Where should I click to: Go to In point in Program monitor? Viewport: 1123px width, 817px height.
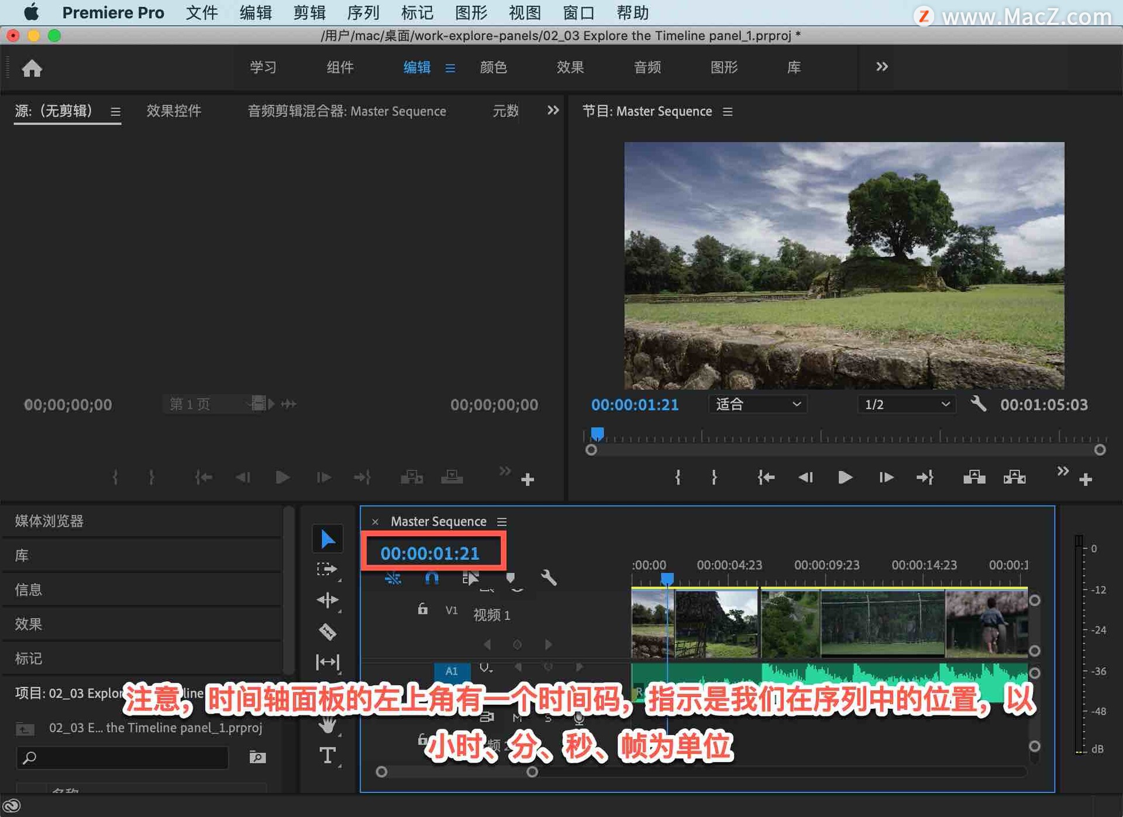point(766,477)
